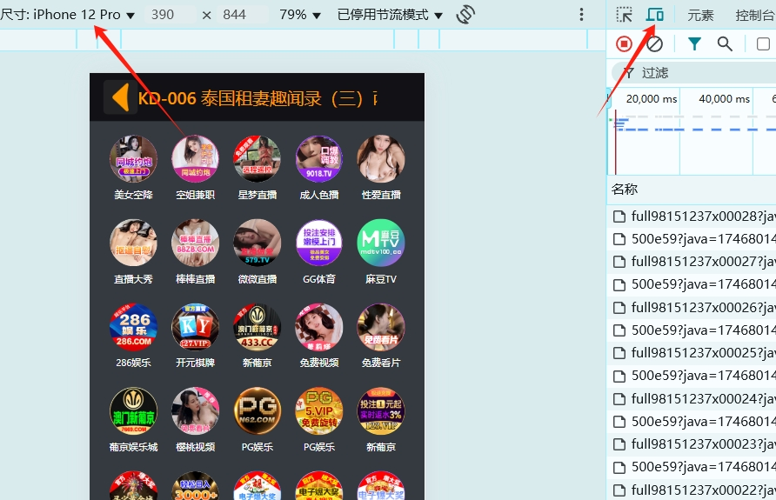Image resolution: width=776 pixels, height=500 pixels.
Task: Open the PG娱乐 icon showing 5.VIP
Action: (x=319, y=411)
